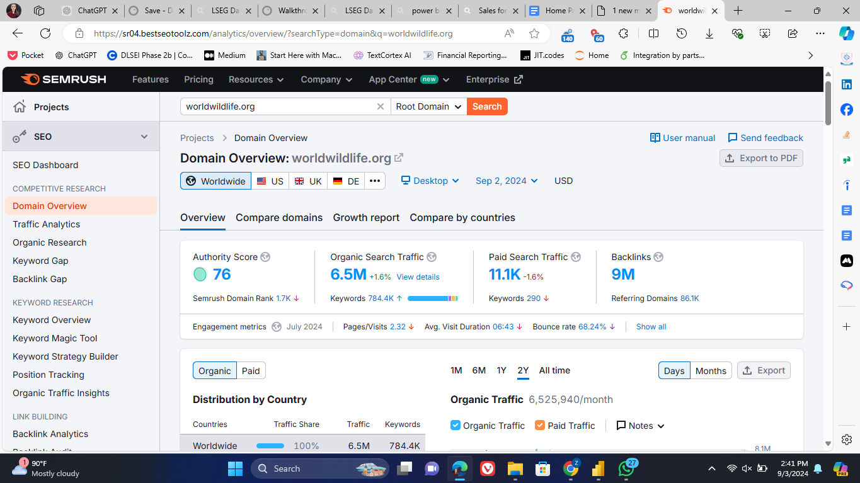Screen dimensions: 860x483
Task: Switch to the Compare domains tab
Action: 279,217
